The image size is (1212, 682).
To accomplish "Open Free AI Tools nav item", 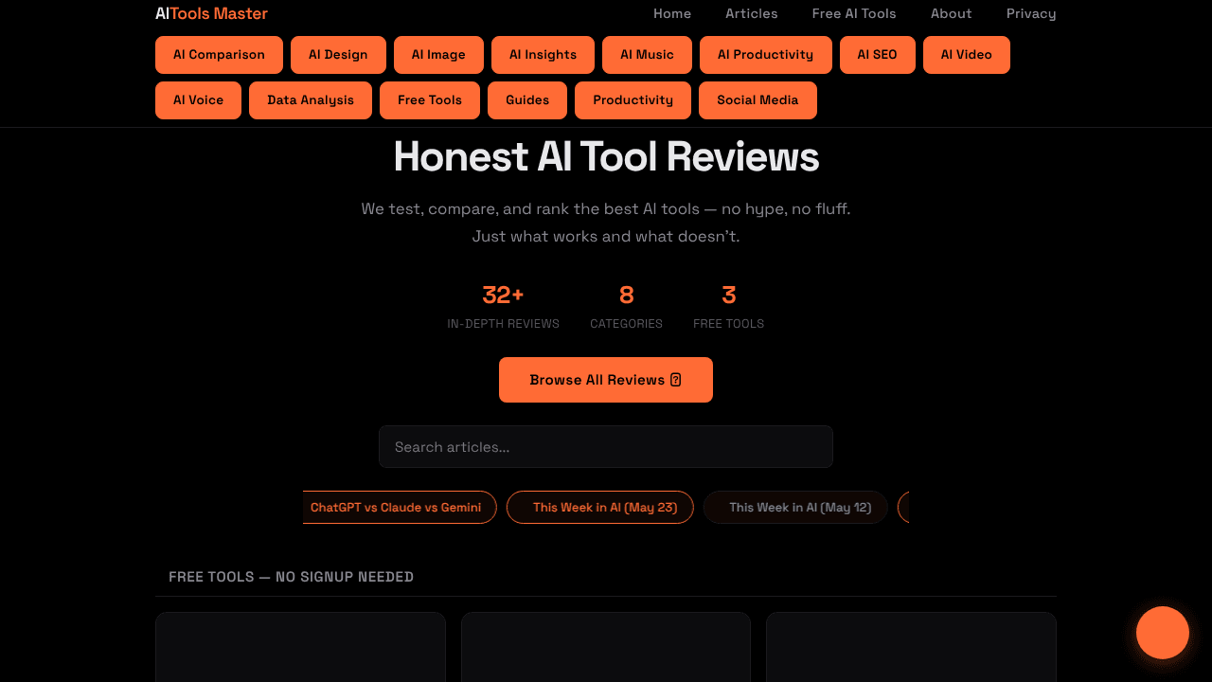I will point(854,13).
